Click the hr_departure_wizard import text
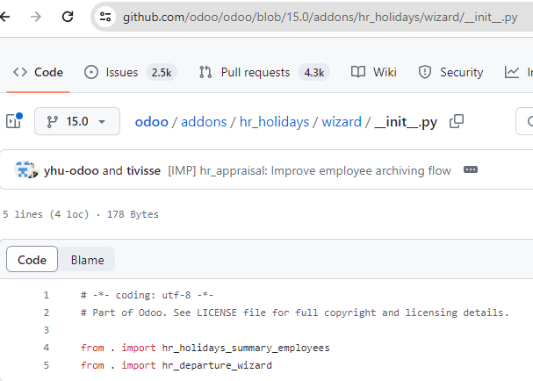Viewport: 533px width, 381px height. point(217,365)
